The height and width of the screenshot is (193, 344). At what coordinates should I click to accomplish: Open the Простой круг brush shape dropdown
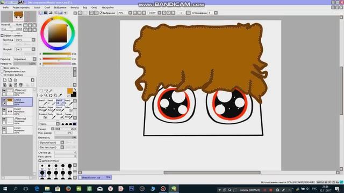pyautogui.click(x=62, y=143)
